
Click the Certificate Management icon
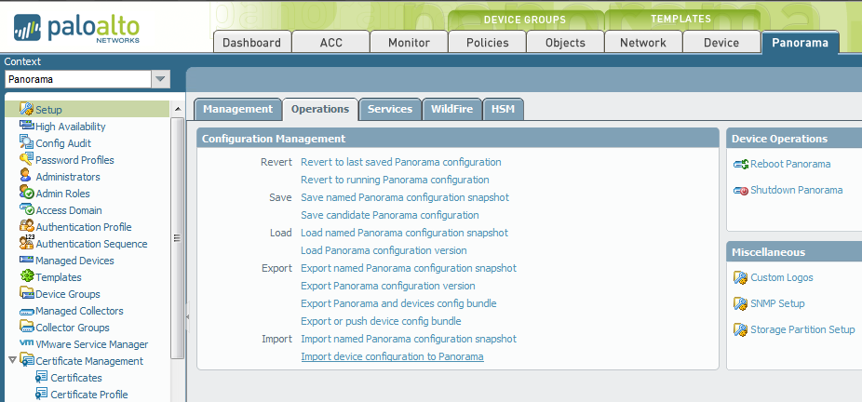click(x=26, y=360)
